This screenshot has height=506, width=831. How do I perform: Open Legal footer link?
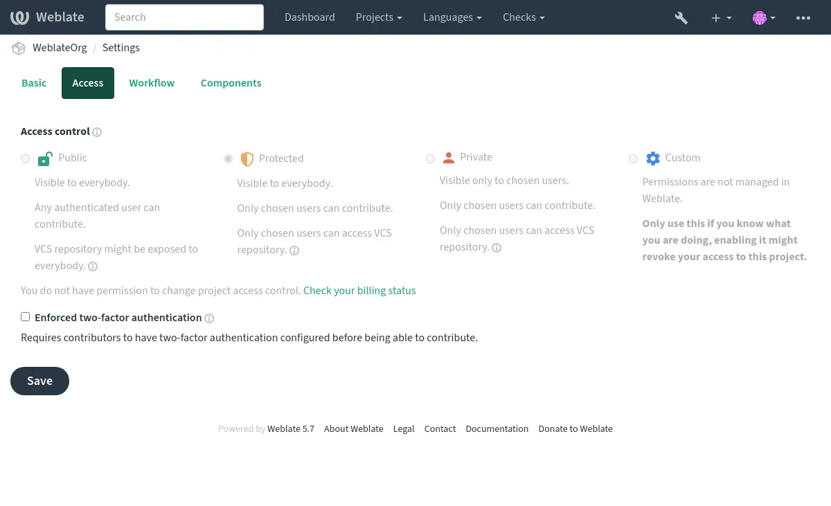tap(404, 429)
